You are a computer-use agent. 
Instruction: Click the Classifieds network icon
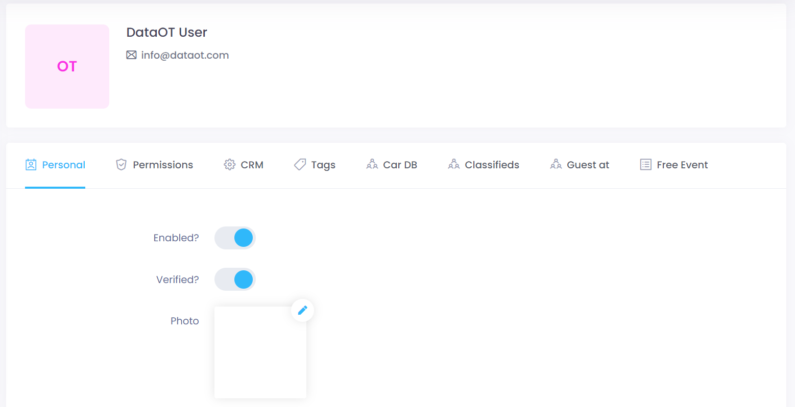tap(453, 164)
